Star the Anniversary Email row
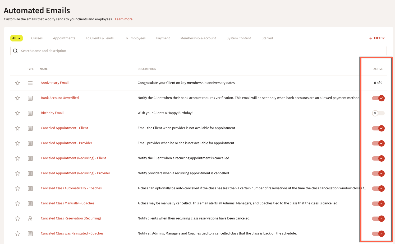The width and height of the screenshot is (395, 244). coord(17,83)
